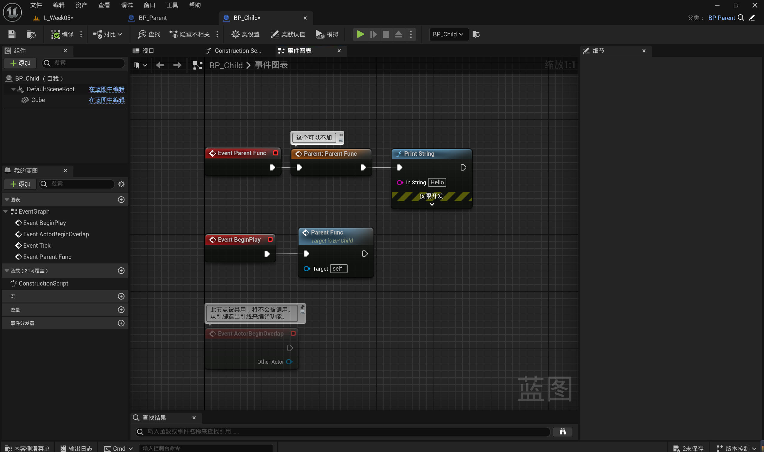Screen dimensions: 764x452
Task: Click the navigate back arrow in the graph
Action: (x=160, y=65)
